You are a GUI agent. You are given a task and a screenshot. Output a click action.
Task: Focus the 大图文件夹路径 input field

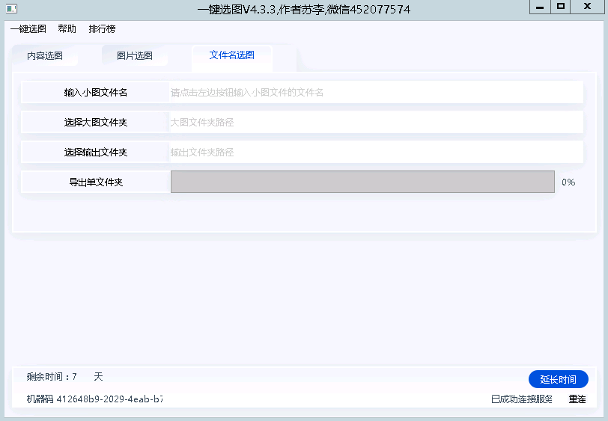(x=376, y=123)
